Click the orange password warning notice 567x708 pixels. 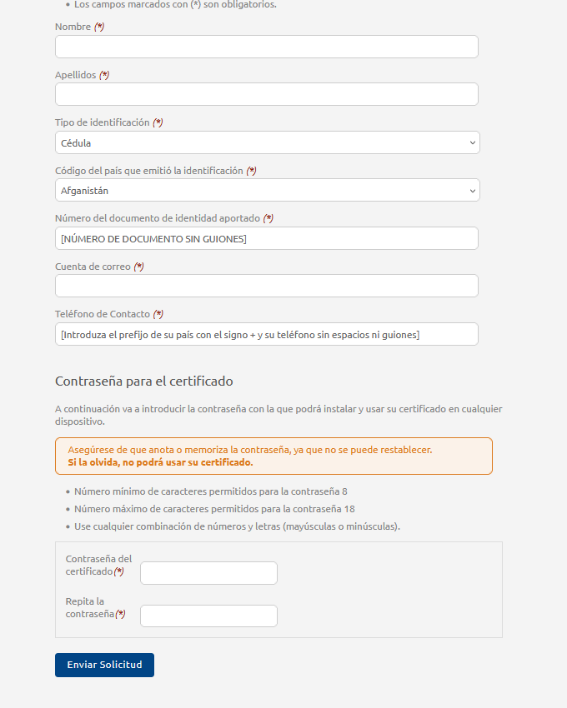pyautogui.click(x=273, y=456)
